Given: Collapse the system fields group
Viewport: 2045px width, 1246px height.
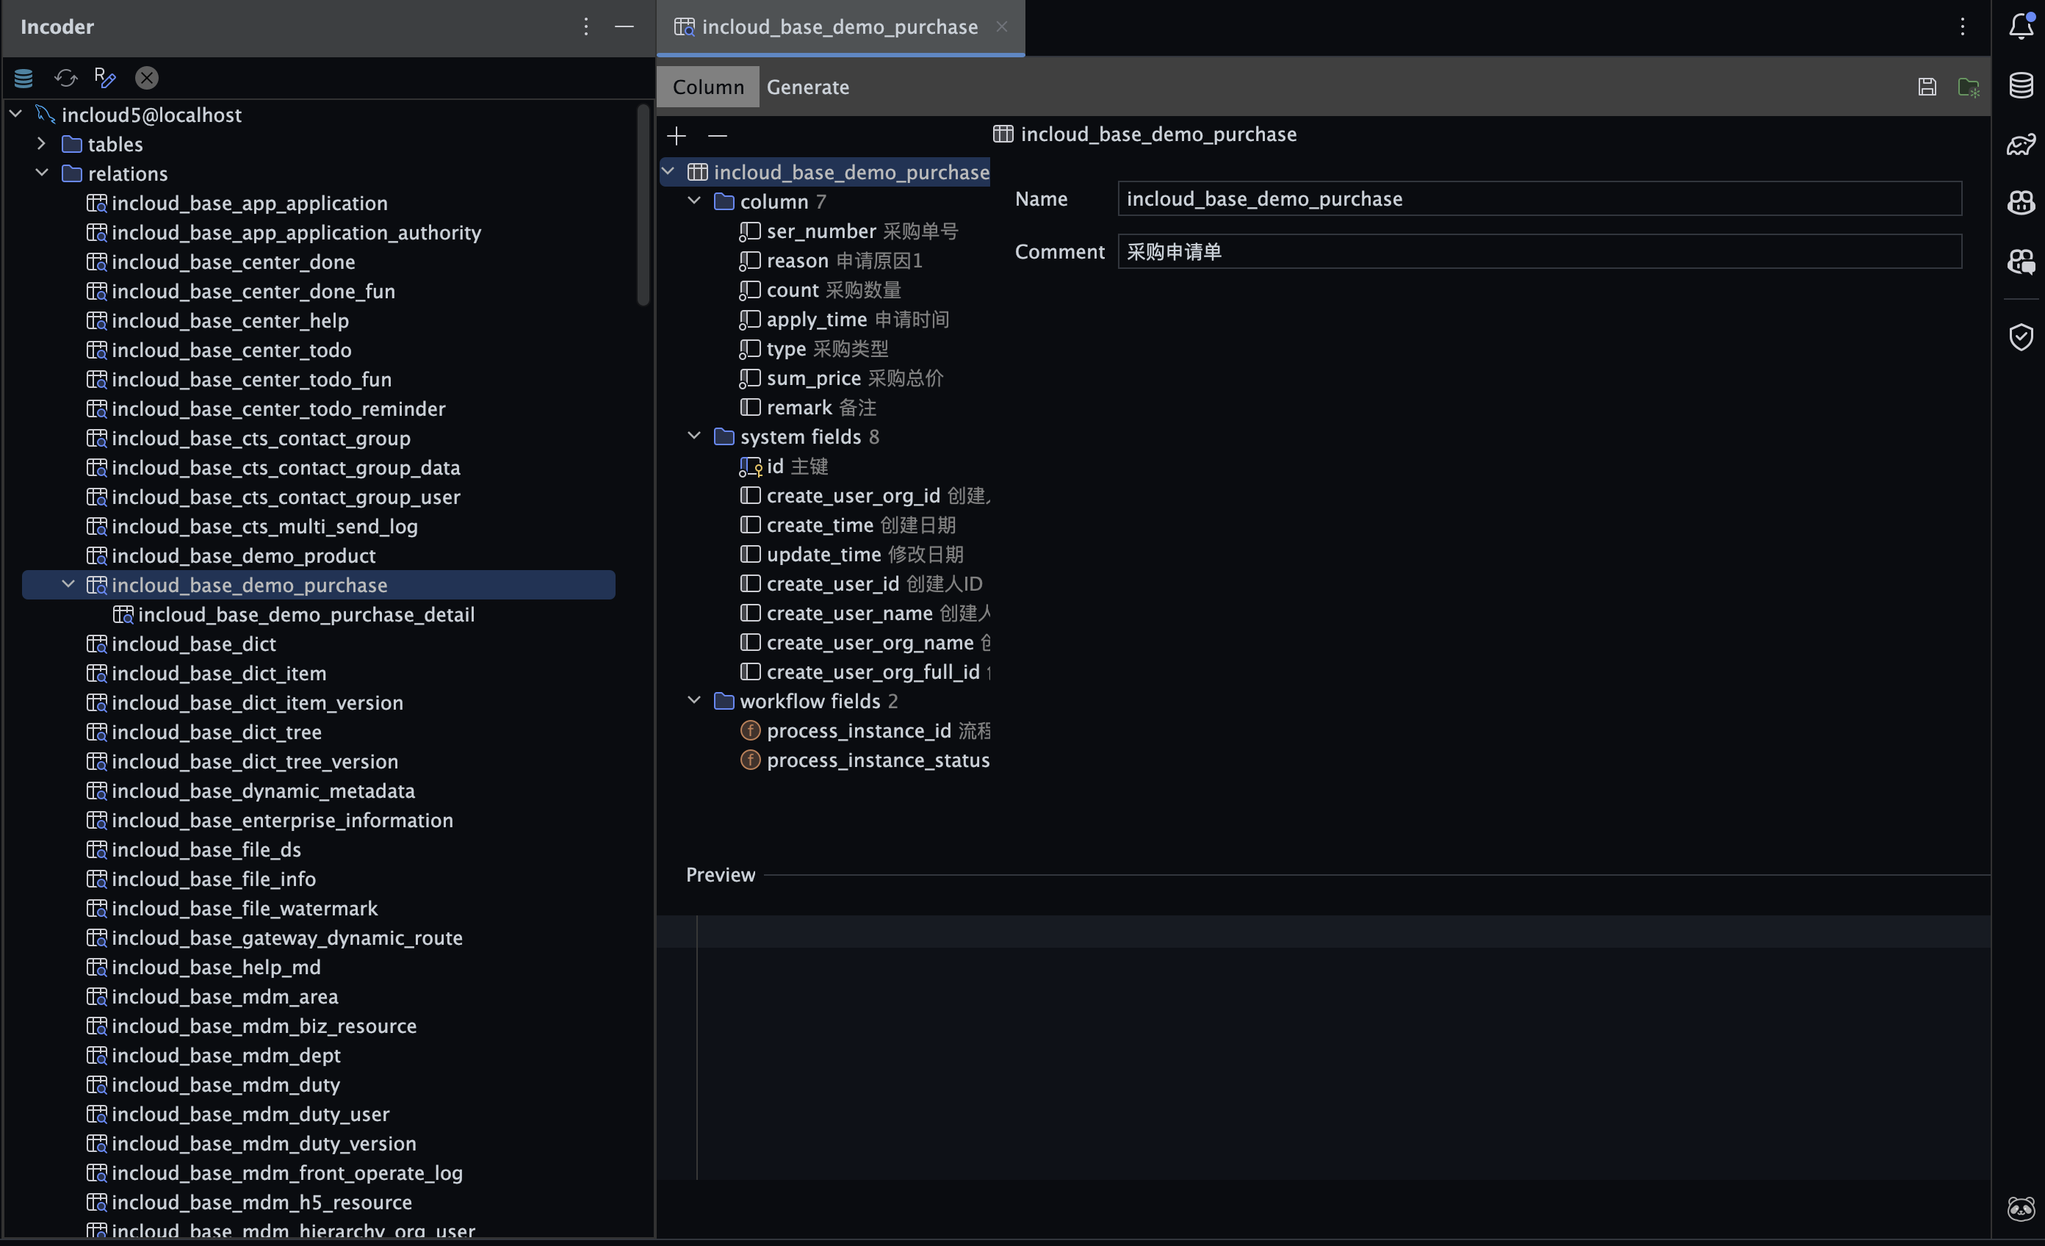Looking at the screenshot, I should click(694, 436).
